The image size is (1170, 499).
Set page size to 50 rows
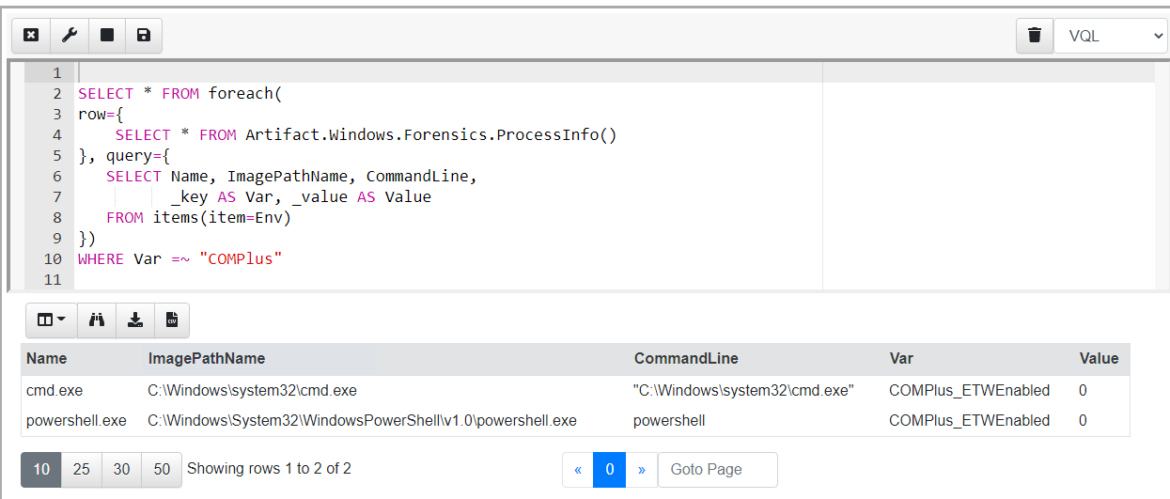click(x=162, y=469)
